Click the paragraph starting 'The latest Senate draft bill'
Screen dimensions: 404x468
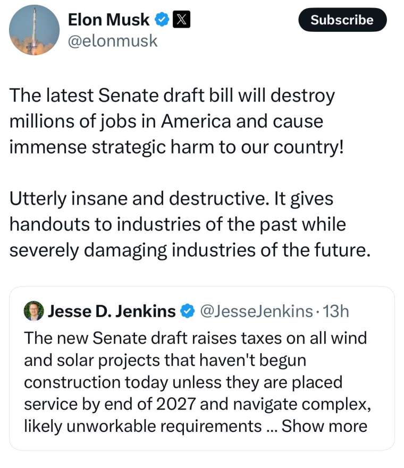(176, 121)
